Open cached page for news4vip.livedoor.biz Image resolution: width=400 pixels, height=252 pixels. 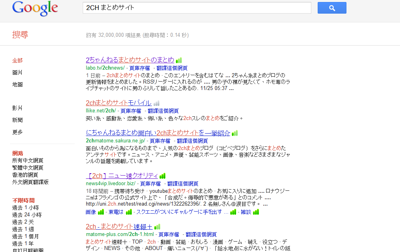pyautogui.click(x=151, y=184)
